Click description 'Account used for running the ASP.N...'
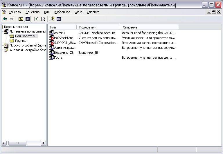 click(x=149, y=33)
